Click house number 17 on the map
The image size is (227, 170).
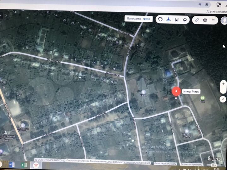click(x=94, y=63)
